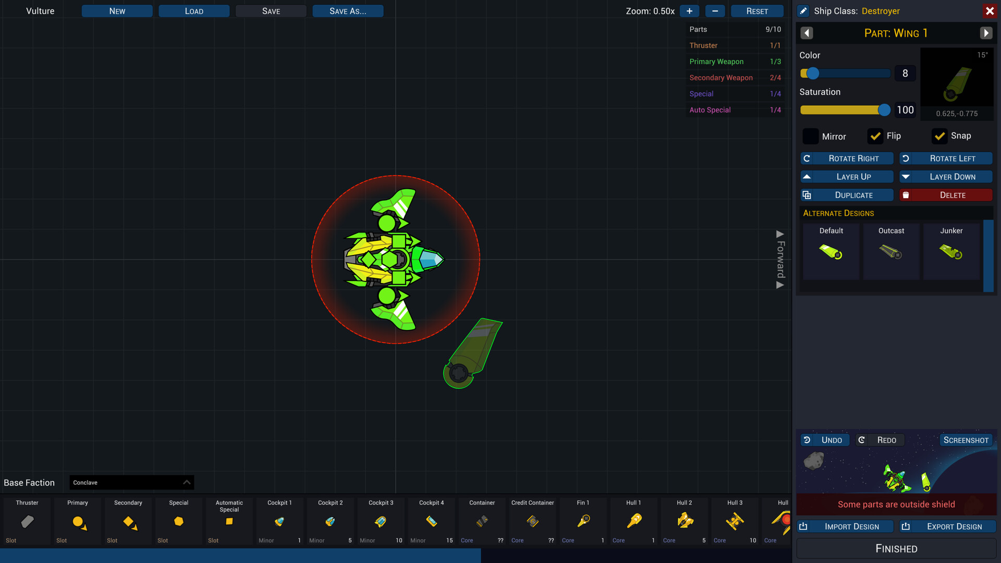
Task: Disable the Snap checkbox
Action: click(939, 136)
